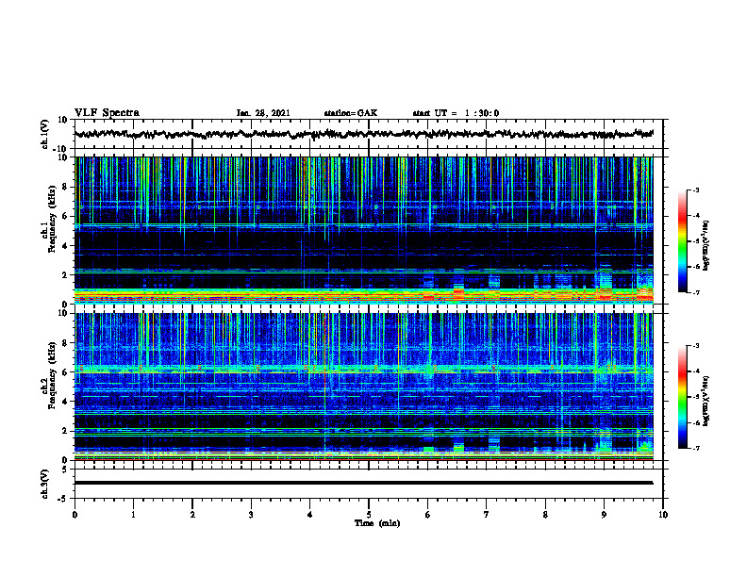Select the date text "Jan. 28, 2021"
747x577 pixels.
(263, 113)
